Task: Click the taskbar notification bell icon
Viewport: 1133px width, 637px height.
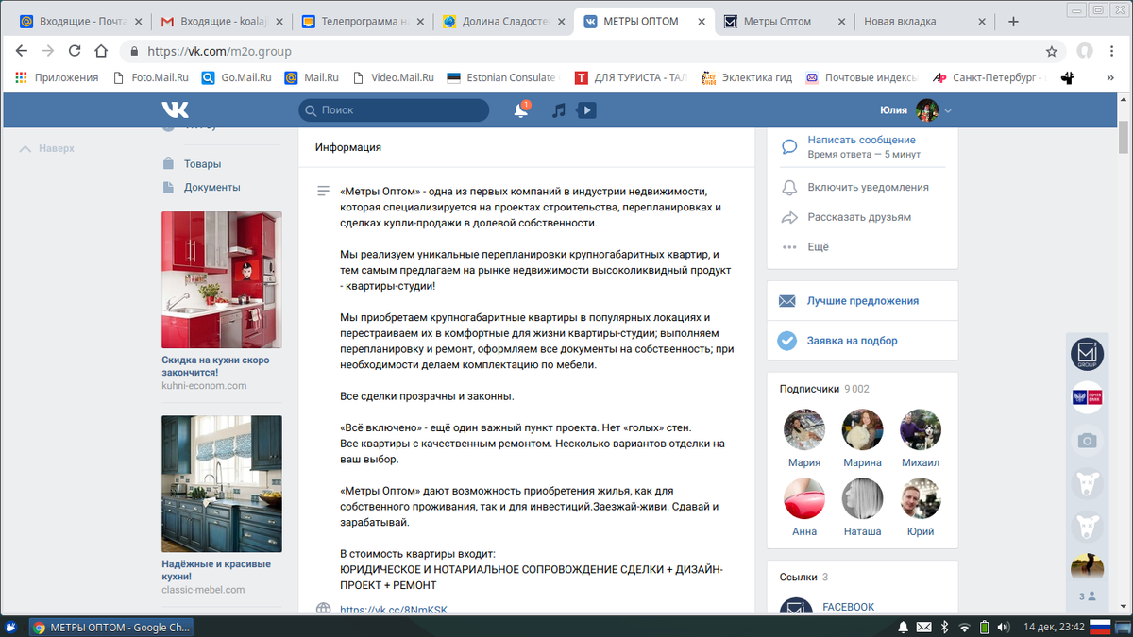Action: point(903,627)
